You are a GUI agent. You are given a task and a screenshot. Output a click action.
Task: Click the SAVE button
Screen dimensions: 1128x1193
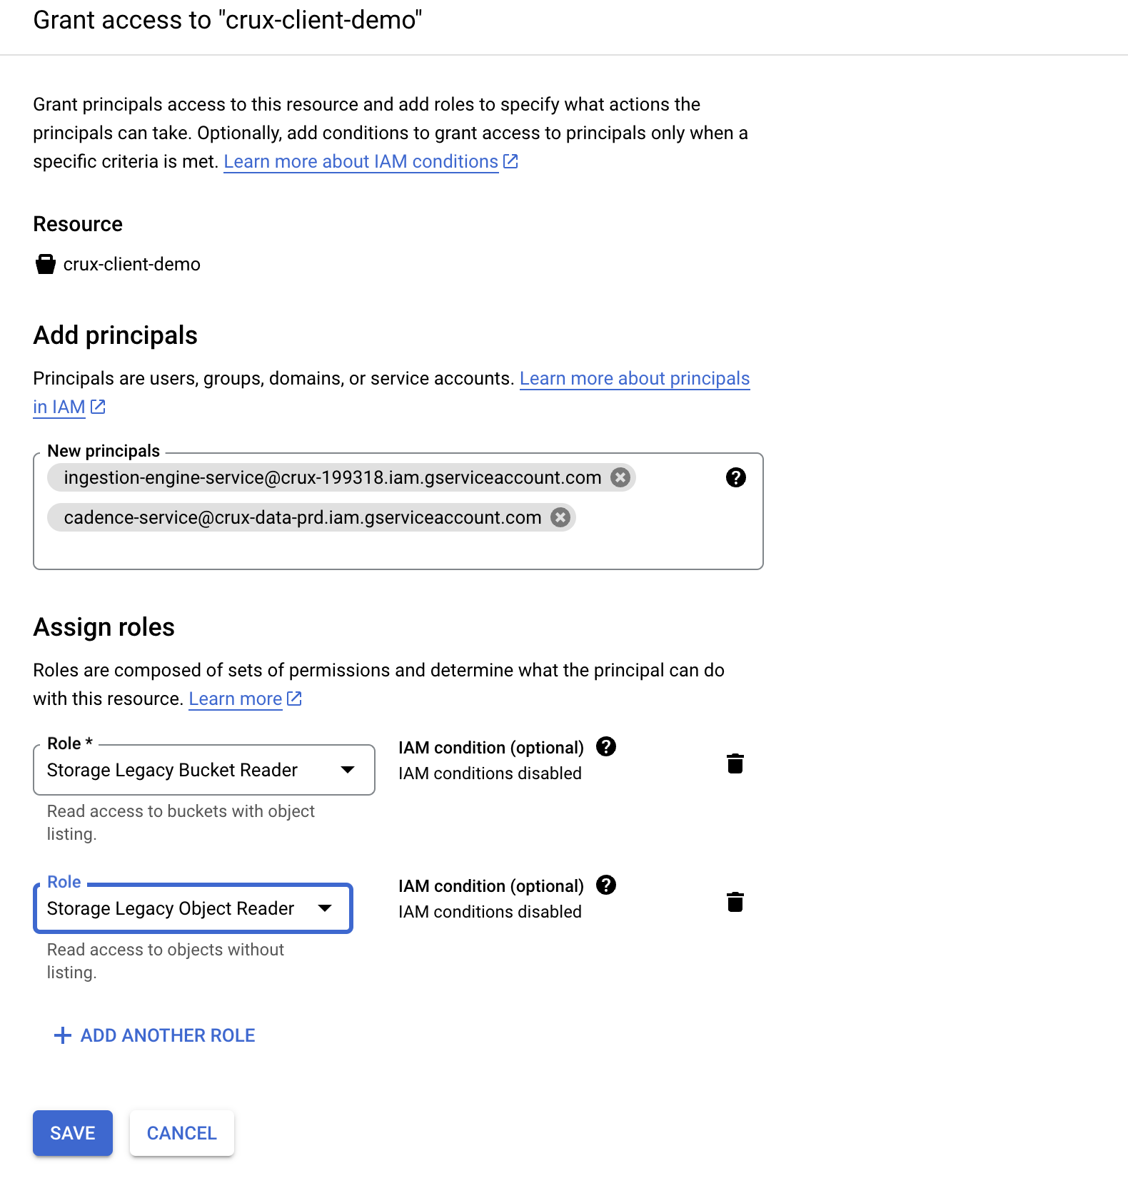pos(73,1133)
